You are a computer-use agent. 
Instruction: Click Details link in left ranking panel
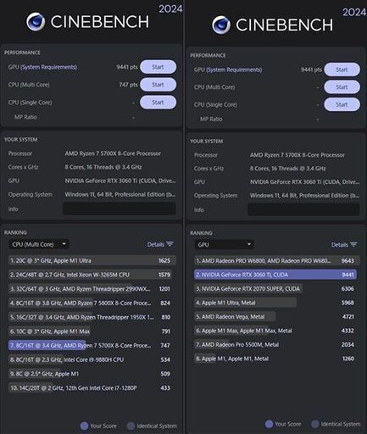coord(155,244)
